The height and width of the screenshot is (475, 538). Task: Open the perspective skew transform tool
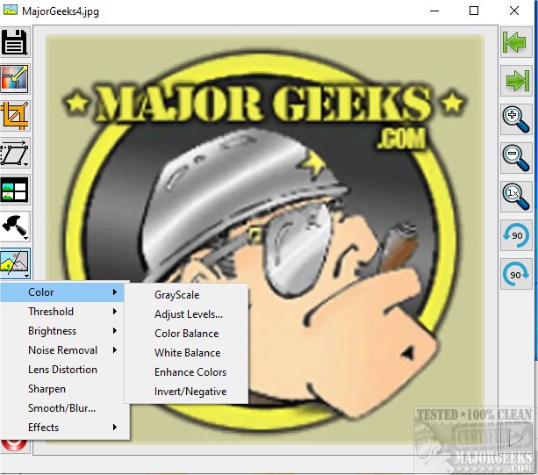[14, 154]
